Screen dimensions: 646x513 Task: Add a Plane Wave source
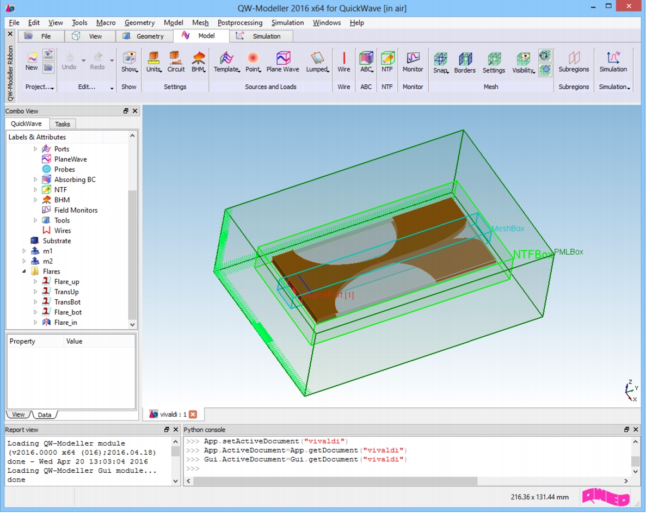pyautogui.click(x=282, y=62)
